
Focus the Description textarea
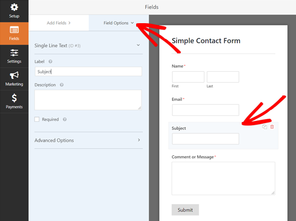click(88, 100)
